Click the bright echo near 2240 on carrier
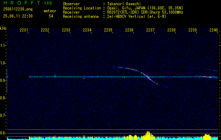This screenshot has height=140, width=221. [x=207, y=77]
